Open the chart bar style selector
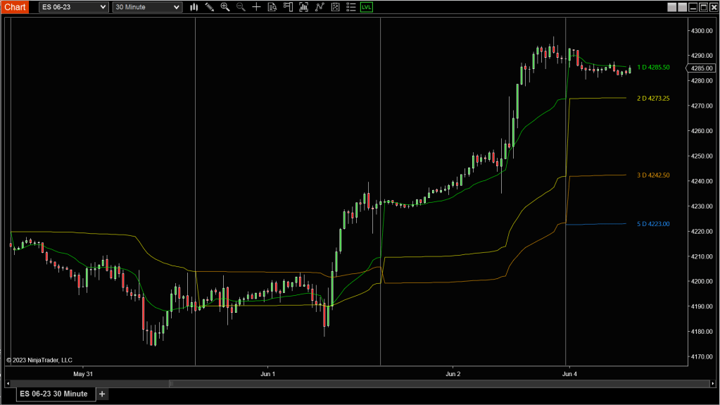The height and width of the screenshot is (405, 720). [x=194, y=7]
